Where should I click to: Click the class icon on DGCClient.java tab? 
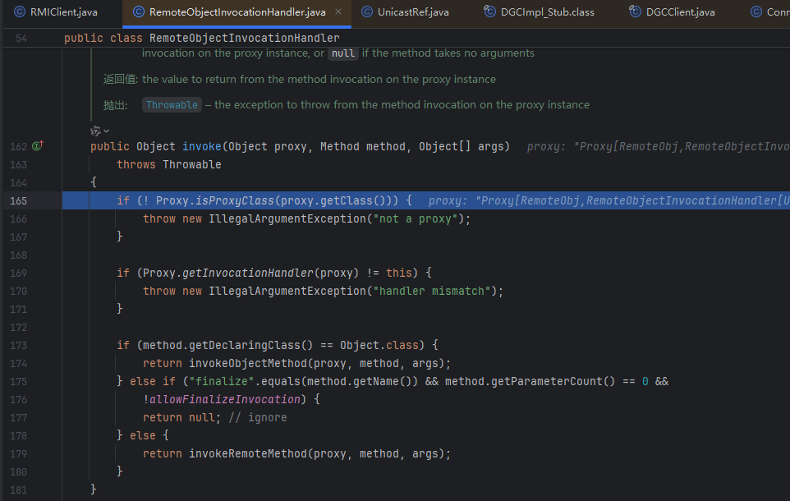pos(636,12)
